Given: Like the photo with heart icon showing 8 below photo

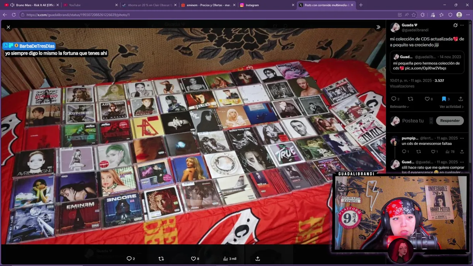Looking at the screenshot, I should [193, 259].
